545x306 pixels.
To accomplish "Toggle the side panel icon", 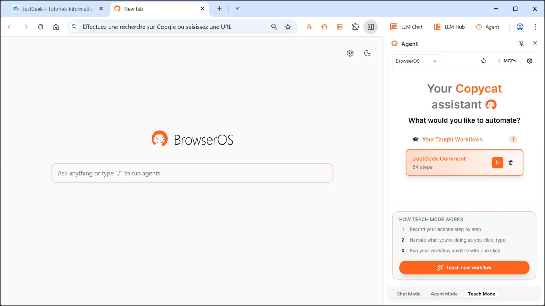I will (370, 27).
